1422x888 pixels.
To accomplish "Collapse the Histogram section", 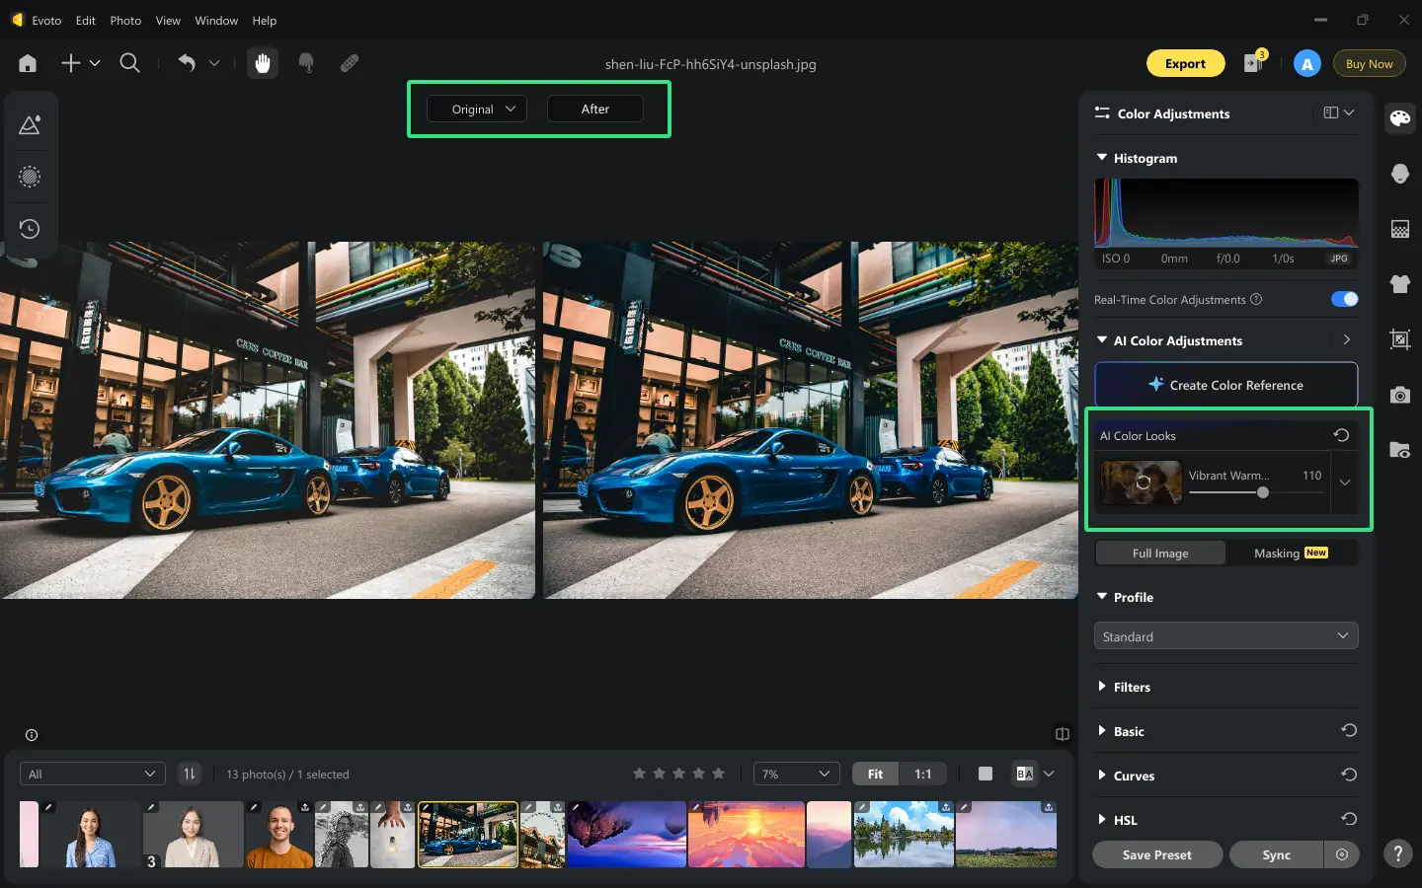I will coord(1102,157).
